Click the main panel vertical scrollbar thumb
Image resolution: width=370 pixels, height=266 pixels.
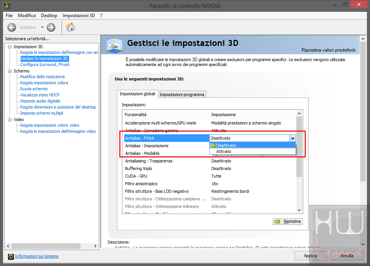tap(363, 112)
